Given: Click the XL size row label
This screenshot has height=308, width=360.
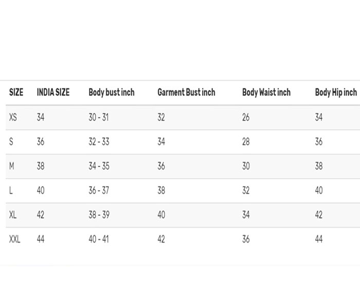Looking at the screenshot, I should tap(13, 215).
